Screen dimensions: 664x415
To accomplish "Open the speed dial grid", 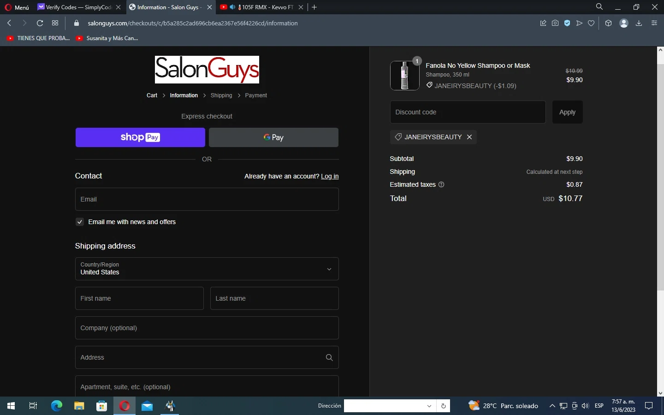I will [x=55, y=23].
